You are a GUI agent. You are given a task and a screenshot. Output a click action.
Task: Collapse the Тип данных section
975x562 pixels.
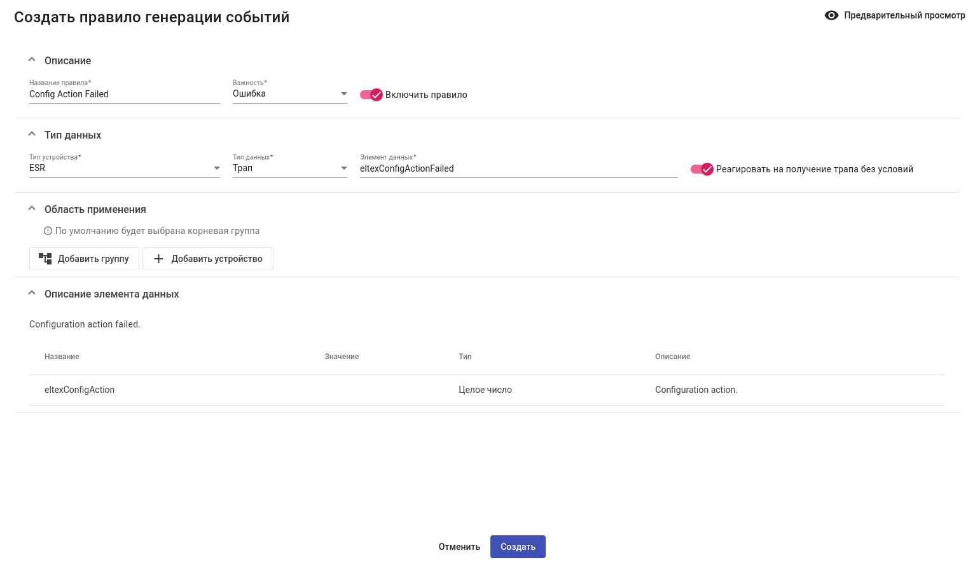(x=32, y=134)
